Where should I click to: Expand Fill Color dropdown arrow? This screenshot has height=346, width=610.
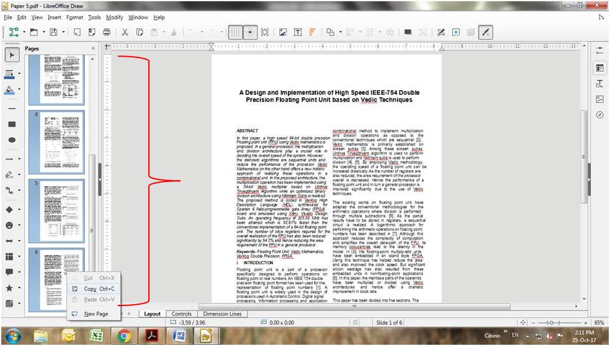[19, 90]
